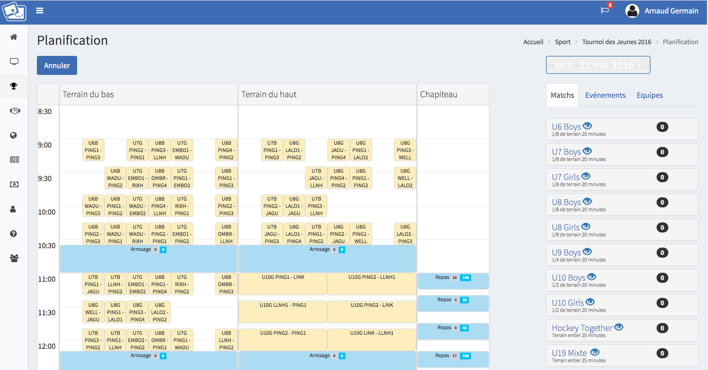Screen dimensions: 708x370
Task: Toggle visibility eye for U6 Boys
Action: coord(587,126)
